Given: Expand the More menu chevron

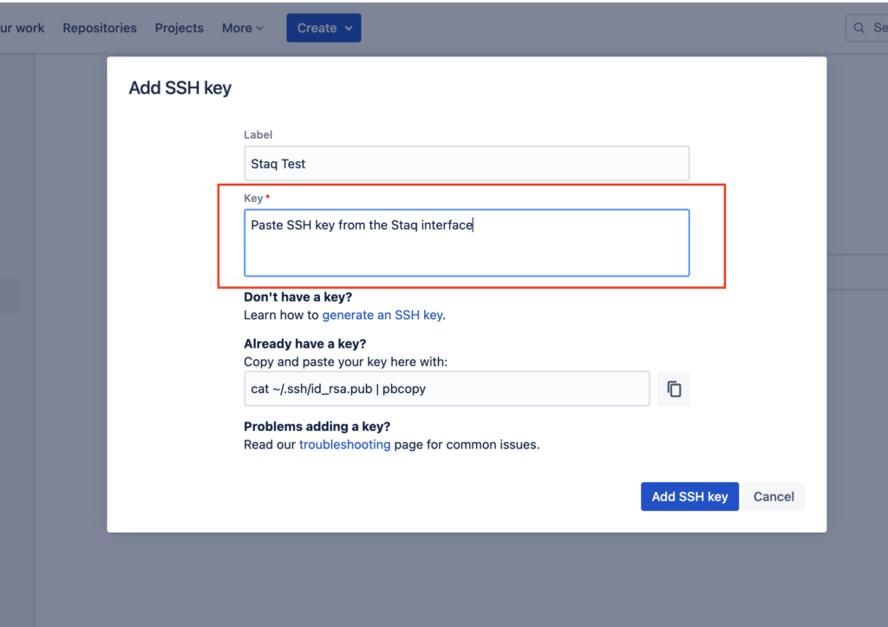Looking at the screenshot, I should (259, 29).
